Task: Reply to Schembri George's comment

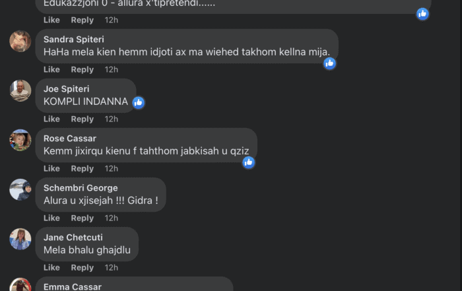Action: 82,218
